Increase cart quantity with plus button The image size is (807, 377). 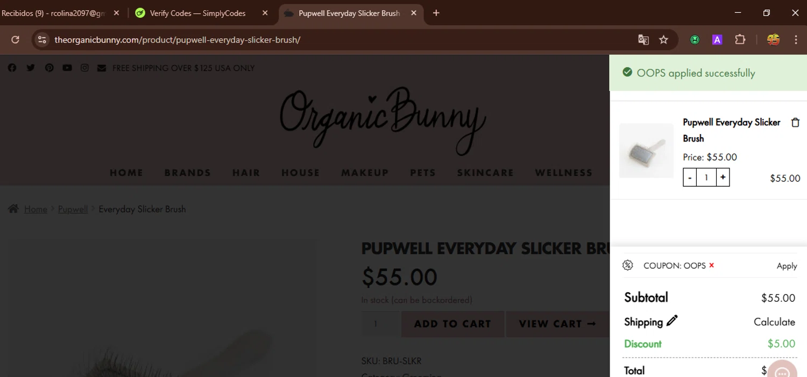(x=723, y=177)
